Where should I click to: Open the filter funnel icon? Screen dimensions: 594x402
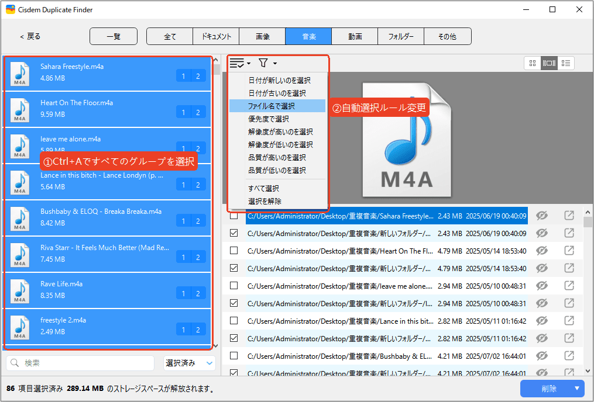[x=263, y=63]
